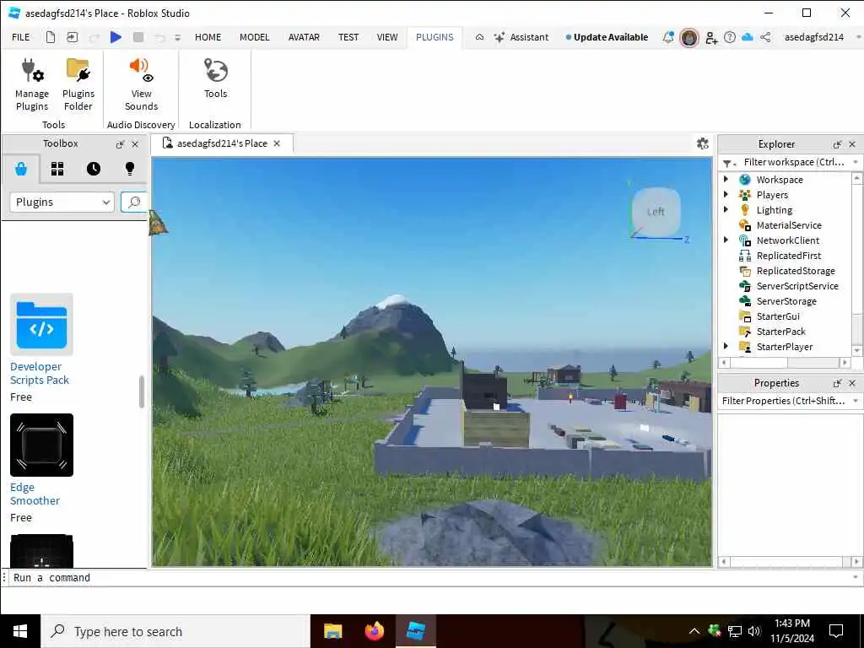Switch to the TEST tab

348,37
